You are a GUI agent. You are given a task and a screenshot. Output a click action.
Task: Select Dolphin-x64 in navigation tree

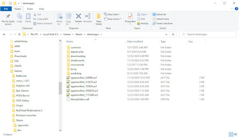point(23,86)
